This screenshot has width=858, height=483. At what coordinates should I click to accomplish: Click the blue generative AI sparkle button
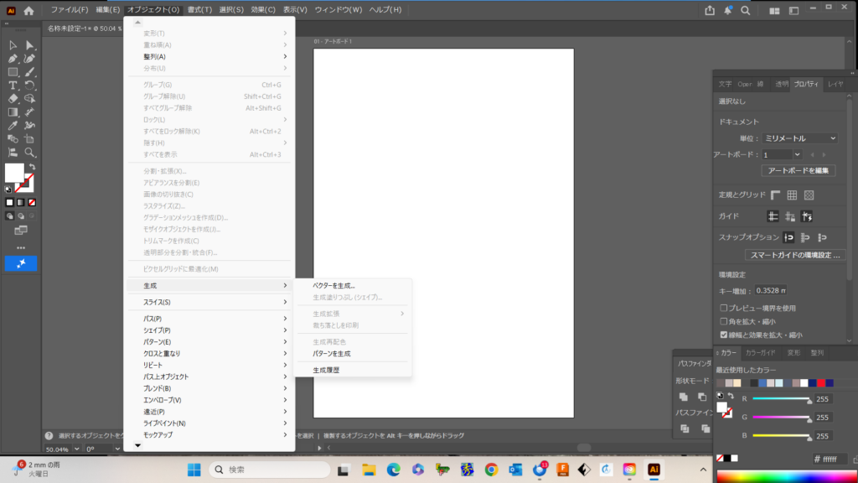point(21,263)
